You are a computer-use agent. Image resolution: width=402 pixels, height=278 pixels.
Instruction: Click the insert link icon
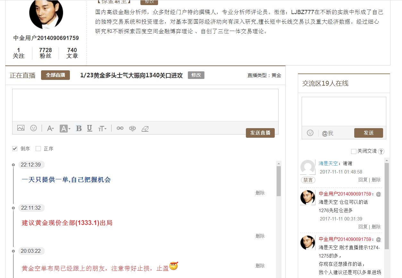pos(120,128)
